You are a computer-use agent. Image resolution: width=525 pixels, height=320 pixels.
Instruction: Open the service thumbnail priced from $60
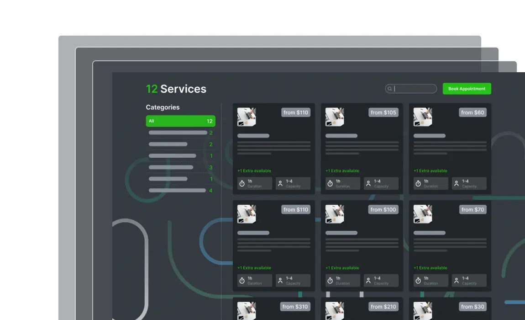(423, 117)
